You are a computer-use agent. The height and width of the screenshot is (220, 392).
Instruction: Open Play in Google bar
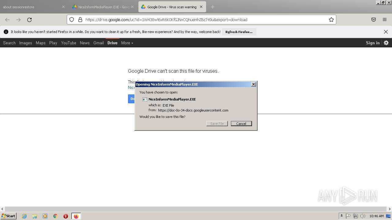(x=53, y=43)
